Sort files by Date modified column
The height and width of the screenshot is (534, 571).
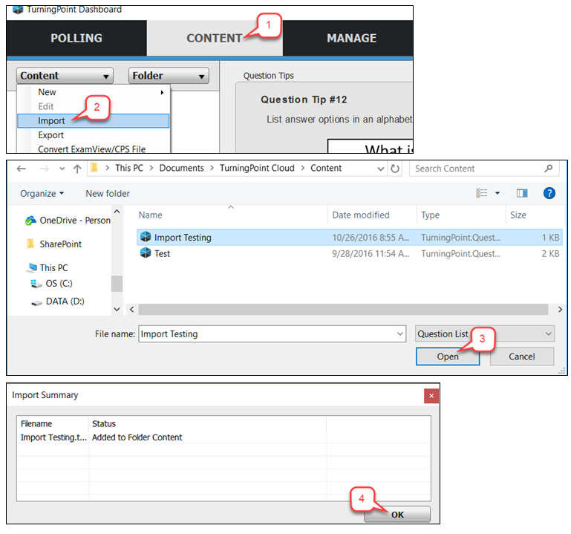pos(372,215)
